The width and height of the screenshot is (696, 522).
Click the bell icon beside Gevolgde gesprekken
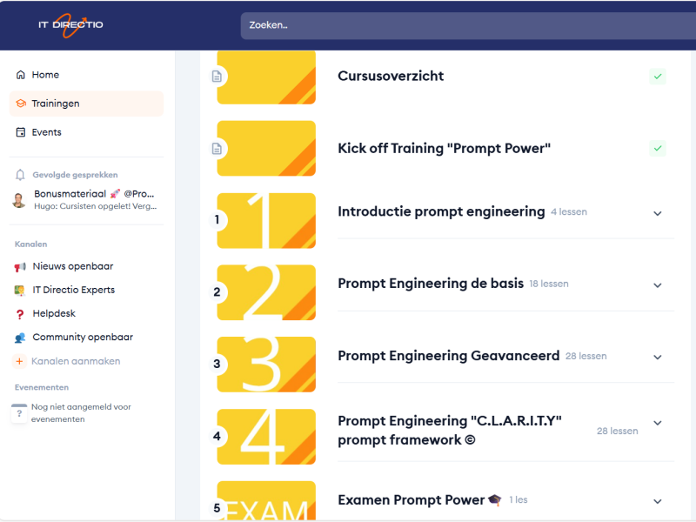tap(21, 175)
